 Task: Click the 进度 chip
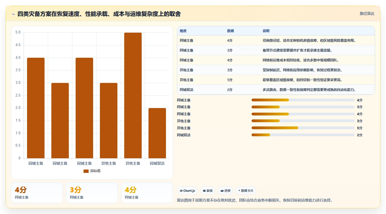(225, 191)
